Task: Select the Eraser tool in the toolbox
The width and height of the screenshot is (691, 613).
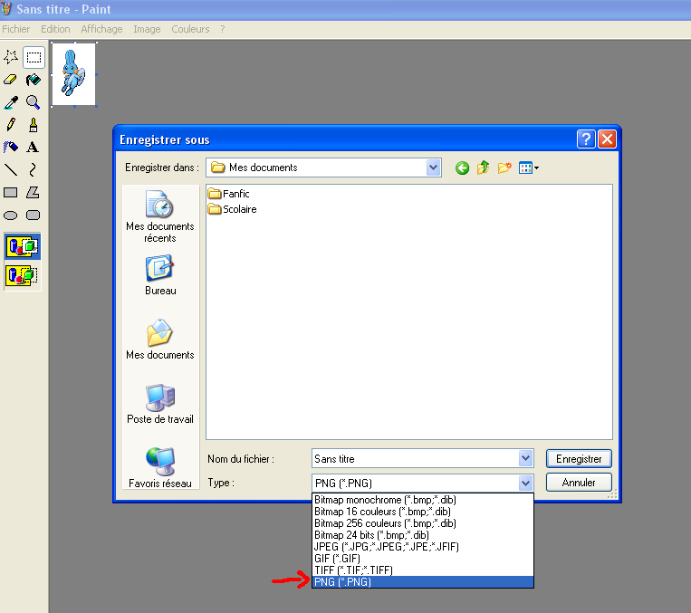Action: pos(11,80)
